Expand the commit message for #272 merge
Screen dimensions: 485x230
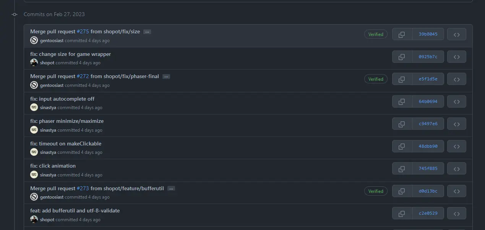tap(166, 77)
